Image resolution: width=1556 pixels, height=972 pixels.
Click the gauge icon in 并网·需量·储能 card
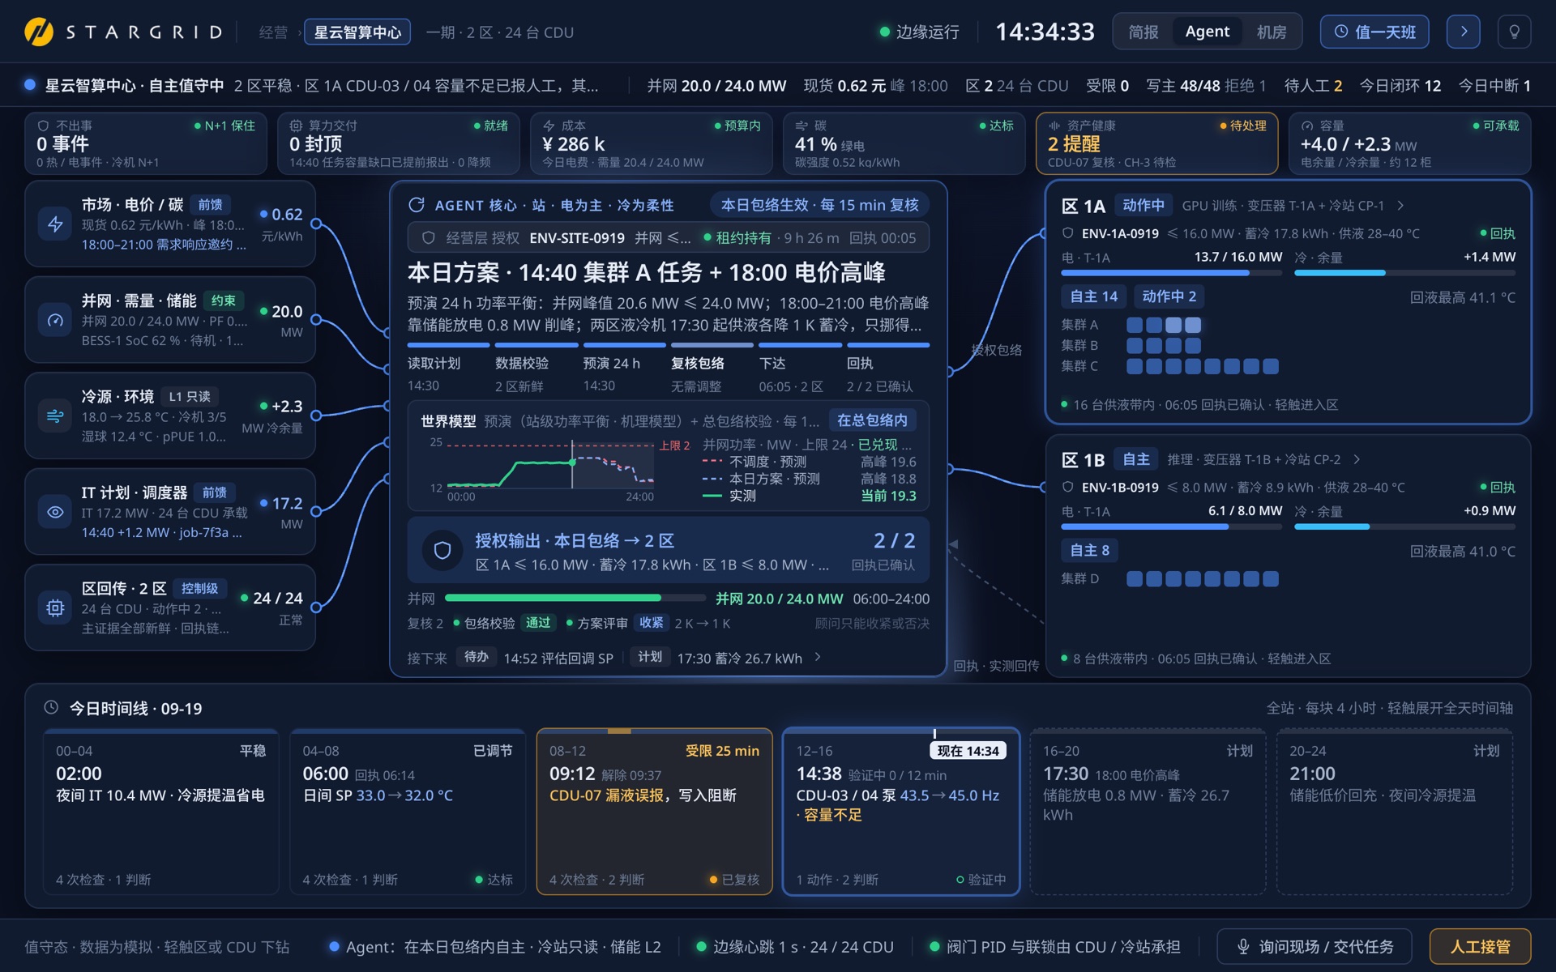55,320
